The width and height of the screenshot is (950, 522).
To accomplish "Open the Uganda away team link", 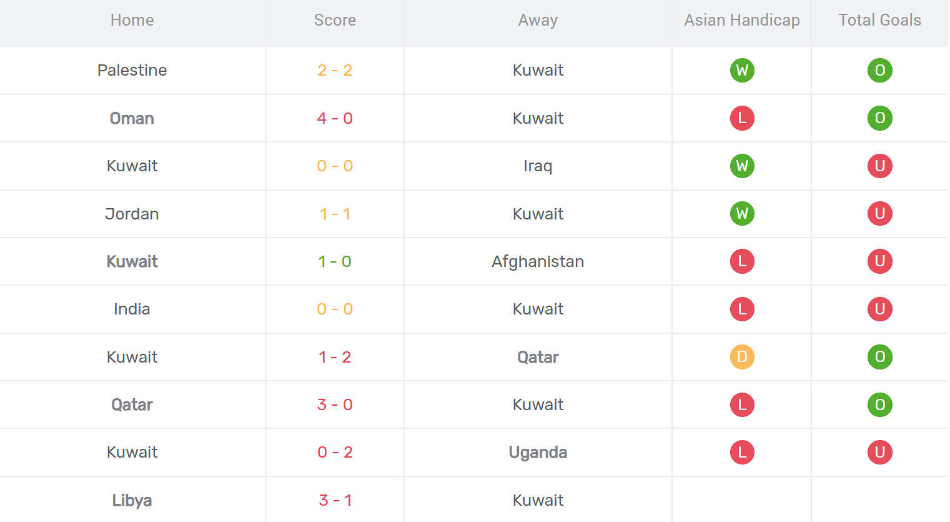I will point(538,452).
